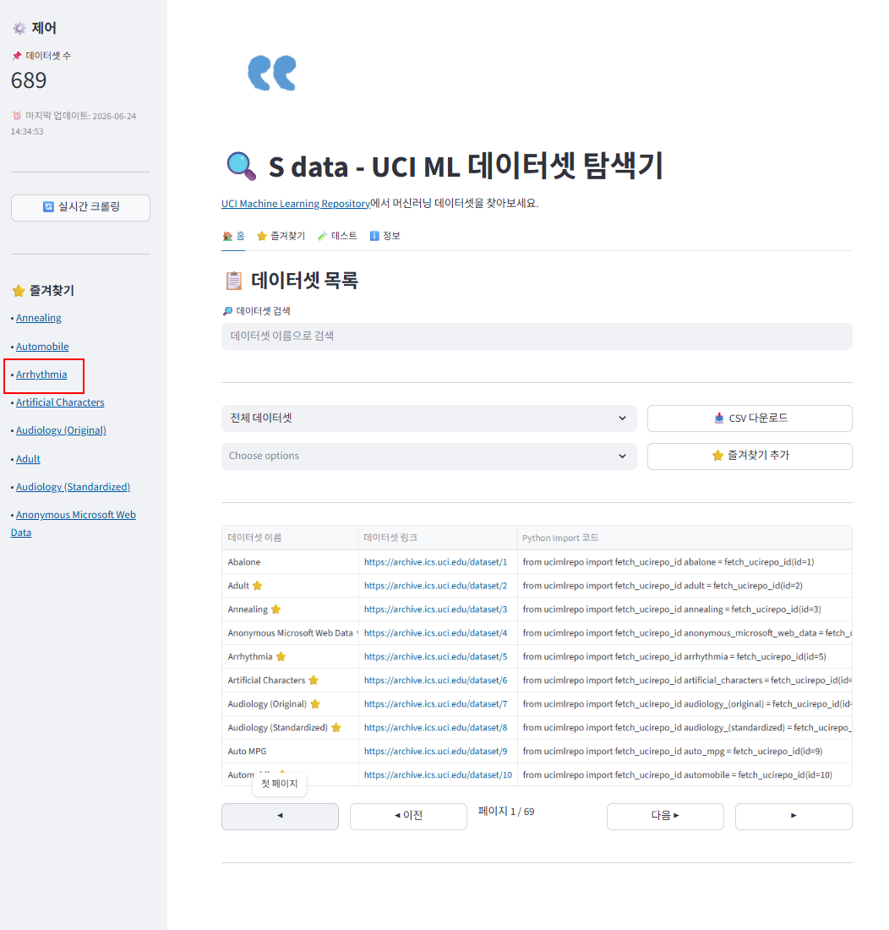Click the clipboard icon beside 데이터셋 목록
The height and width of the screenshot is (930, 889).
click(x=234, y=281)
